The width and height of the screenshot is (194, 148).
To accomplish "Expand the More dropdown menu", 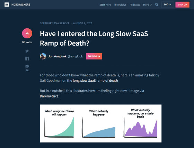I will (x=147, y=5).
